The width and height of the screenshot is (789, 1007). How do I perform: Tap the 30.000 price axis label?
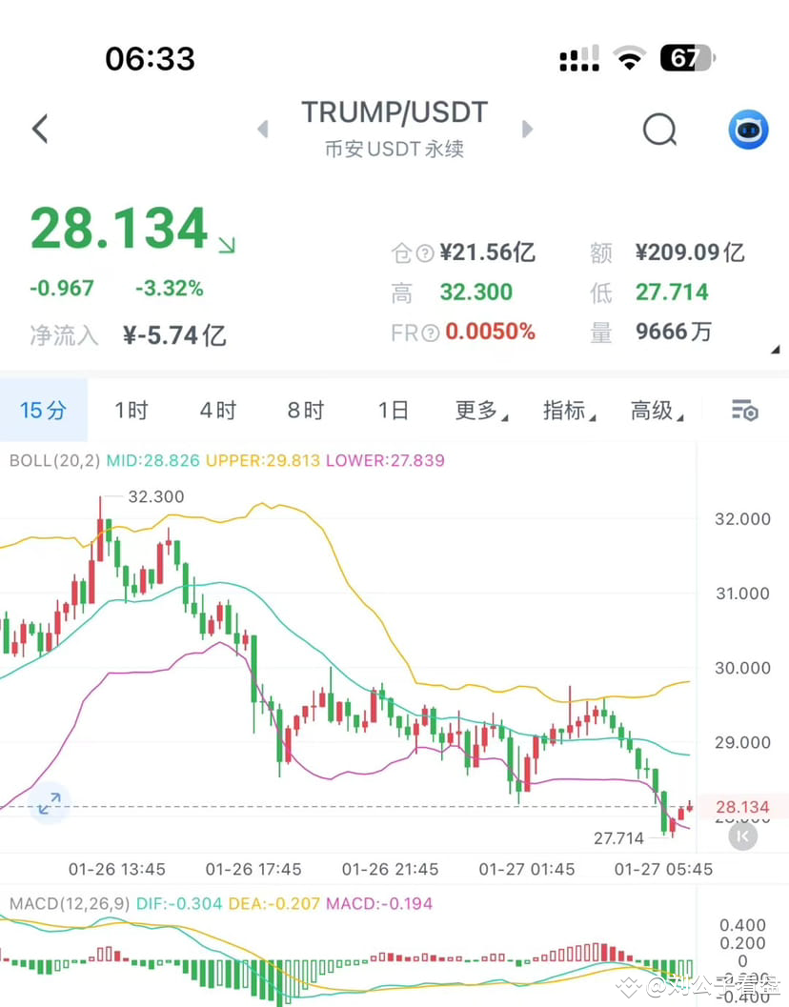pos(742,668)
